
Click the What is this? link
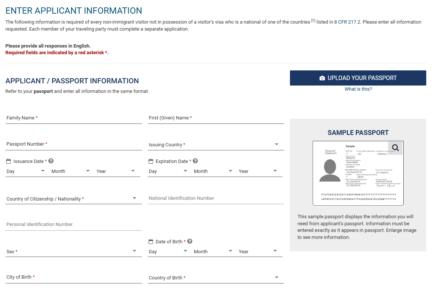[358, 89]
